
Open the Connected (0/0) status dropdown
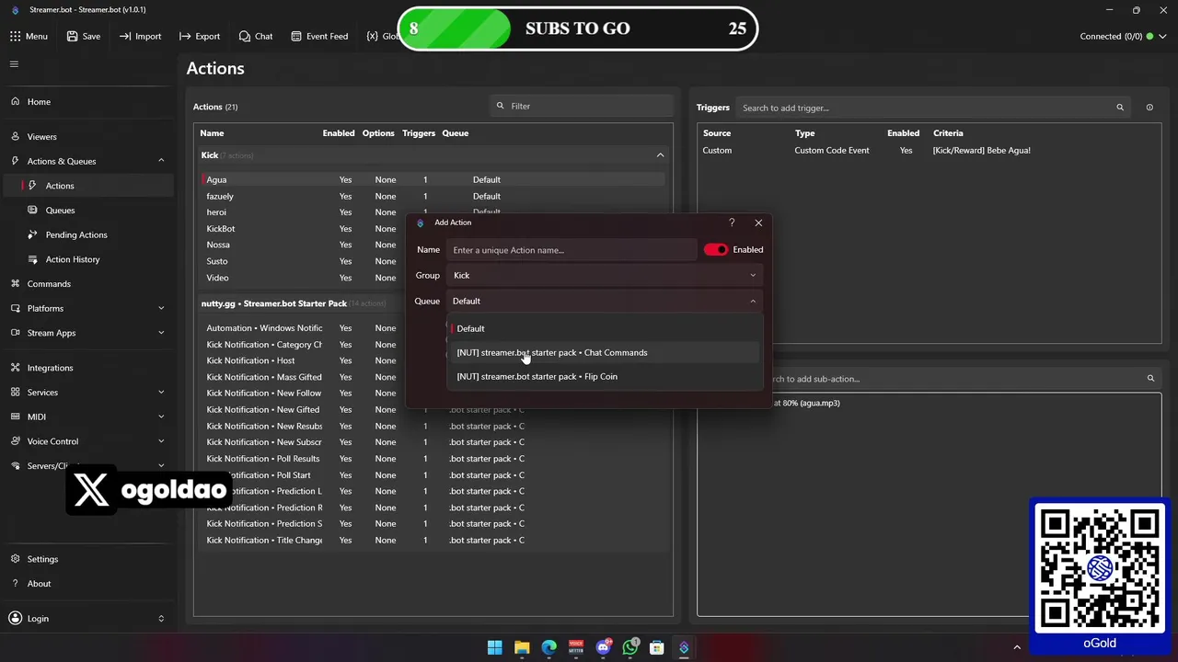click(1124, 37)
